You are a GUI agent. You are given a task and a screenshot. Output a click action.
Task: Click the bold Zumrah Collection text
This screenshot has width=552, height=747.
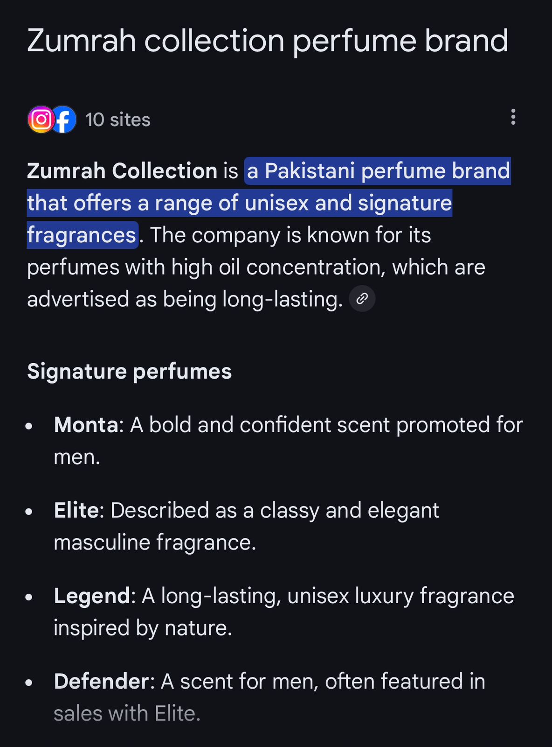[x=122, y=171]
